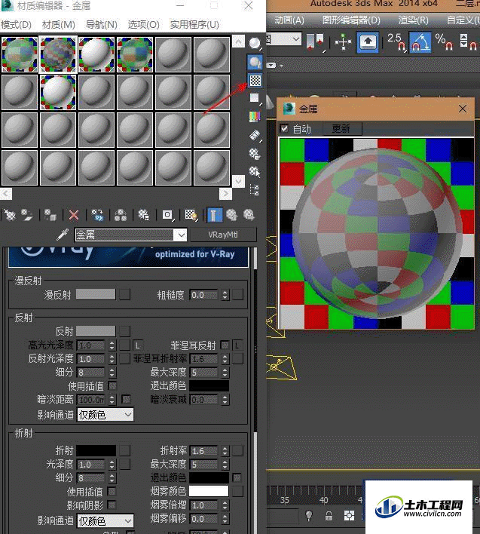480x534 pixels.
Task: Open Material/Map Navigator icon
Action: click(x=255, y=190)
